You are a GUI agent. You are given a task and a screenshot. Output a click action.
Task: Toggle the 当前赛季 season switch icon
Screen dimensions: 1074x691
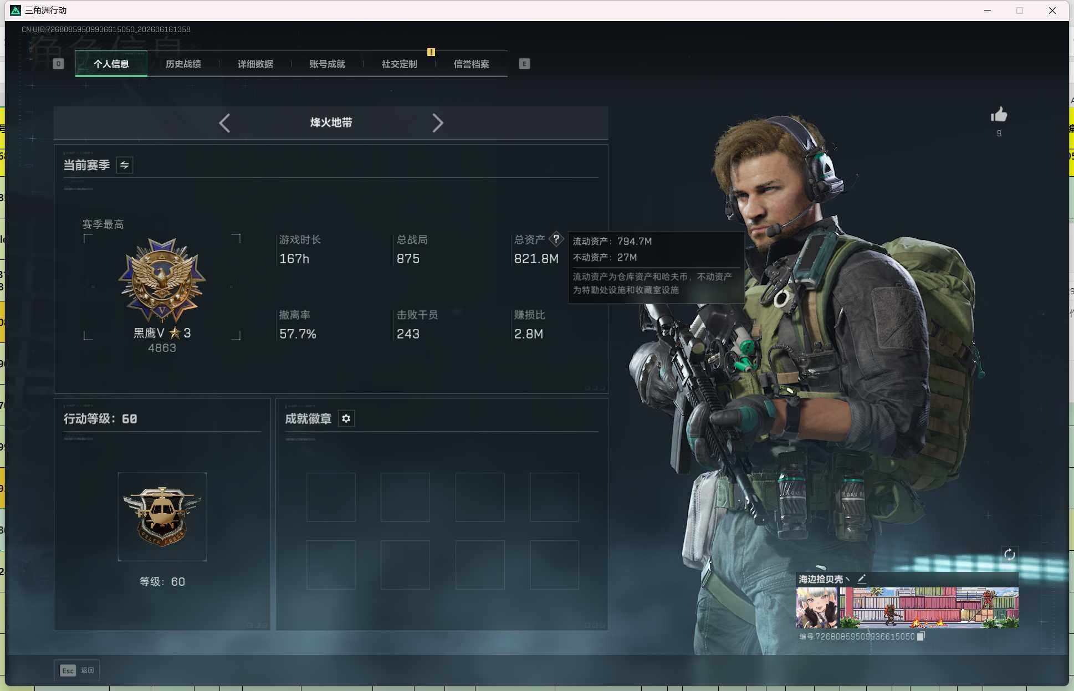pyautogui.click(x=125, y=165)
